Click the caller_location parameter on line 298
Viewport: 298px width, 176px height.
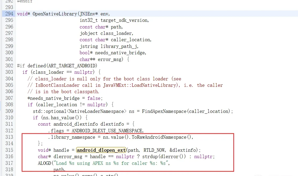click(x=130, y=40)
